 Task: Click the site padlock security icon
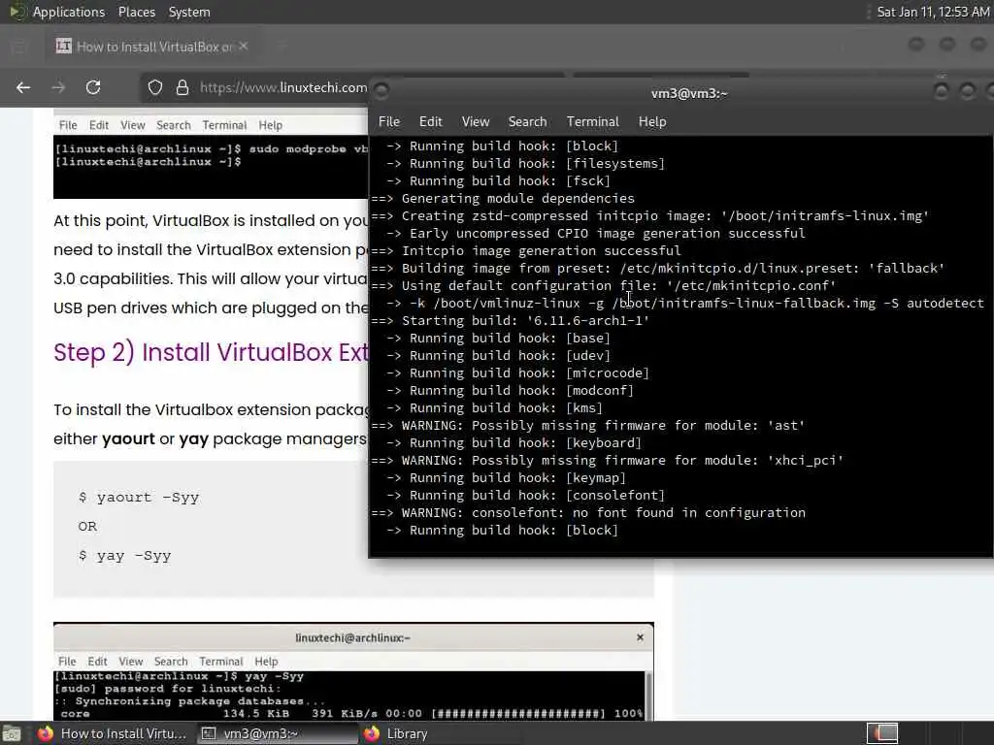click(x=182, y=87)
